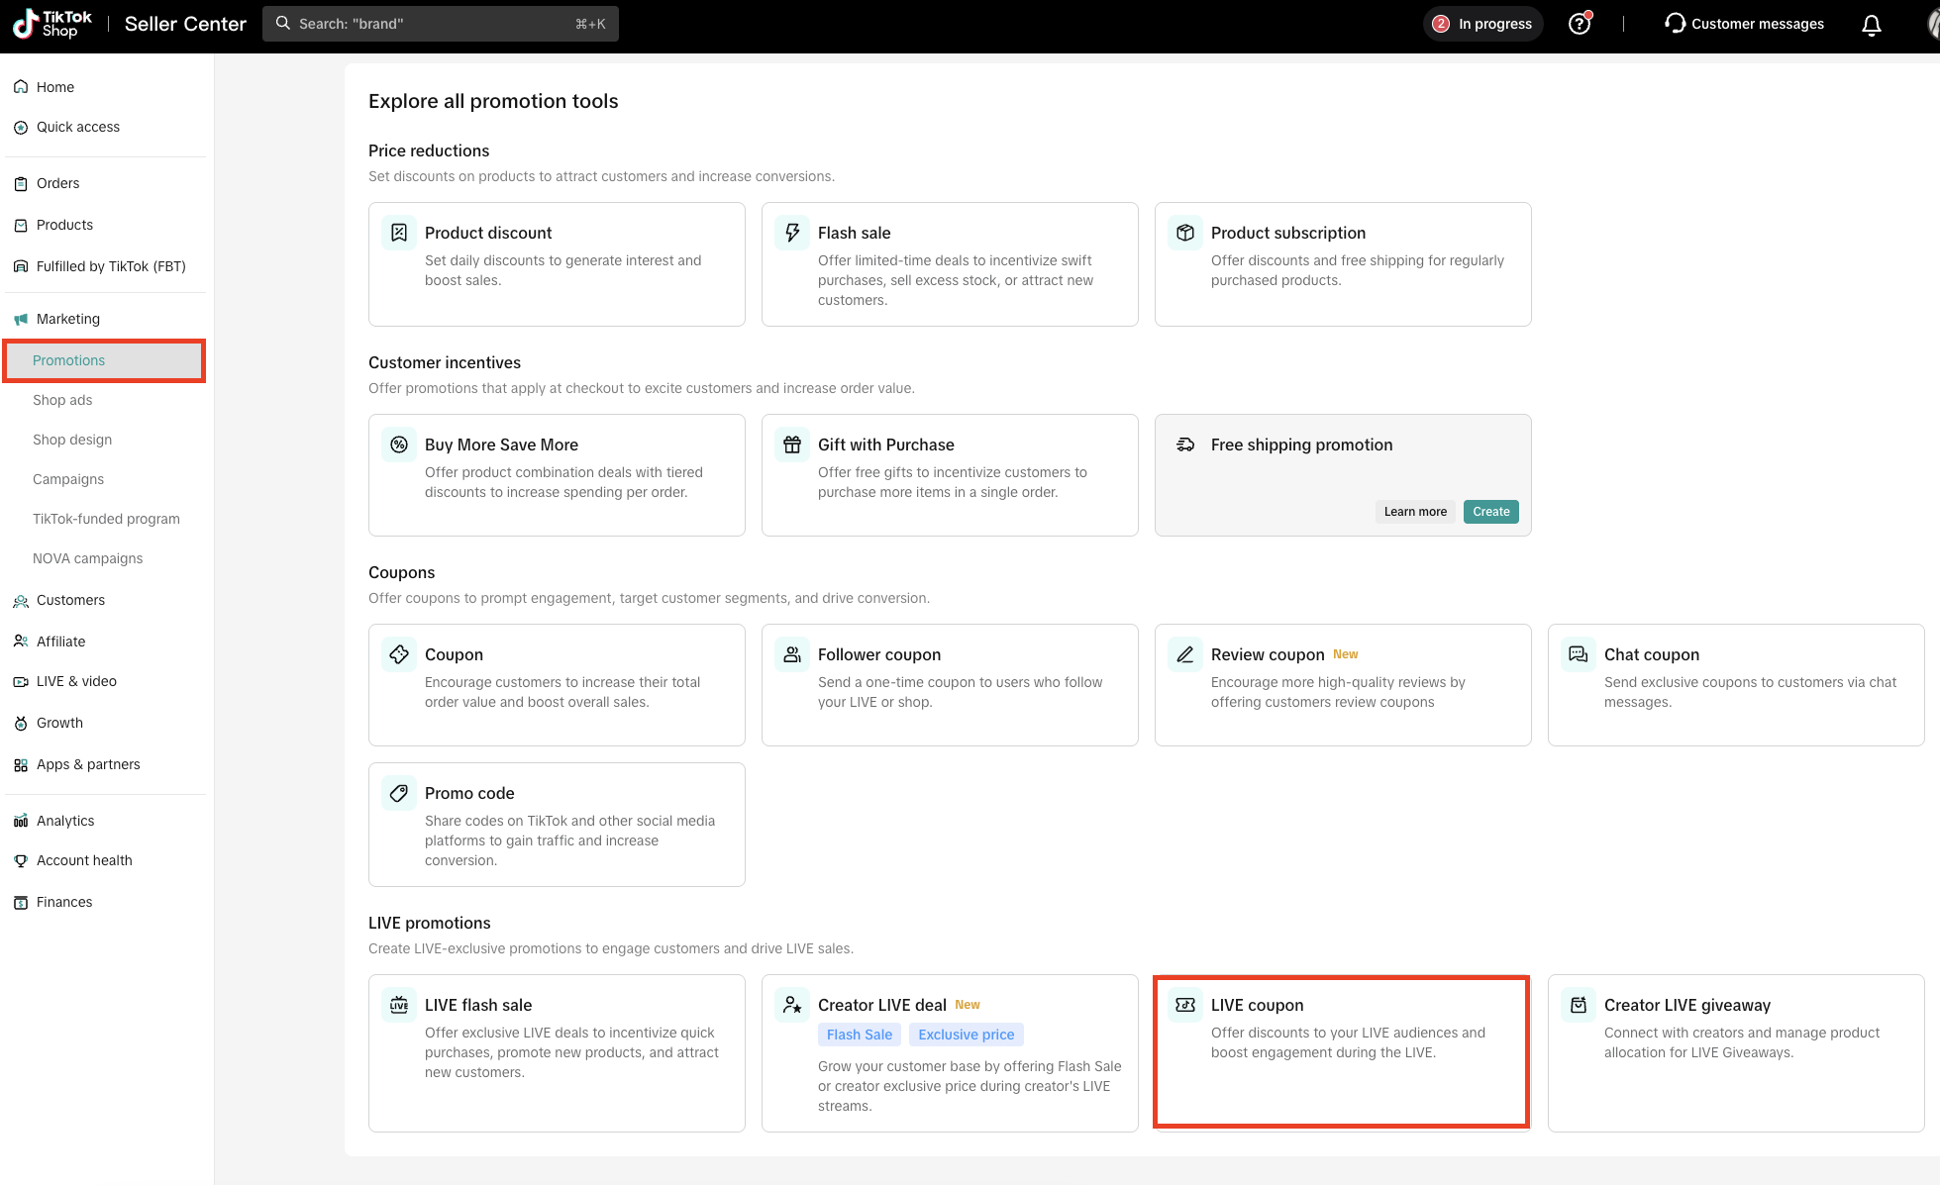The height and width of the screenshot is (1185, 1940).
Task: Click the Flash sale lightning icon
Action: coord(792,233)
